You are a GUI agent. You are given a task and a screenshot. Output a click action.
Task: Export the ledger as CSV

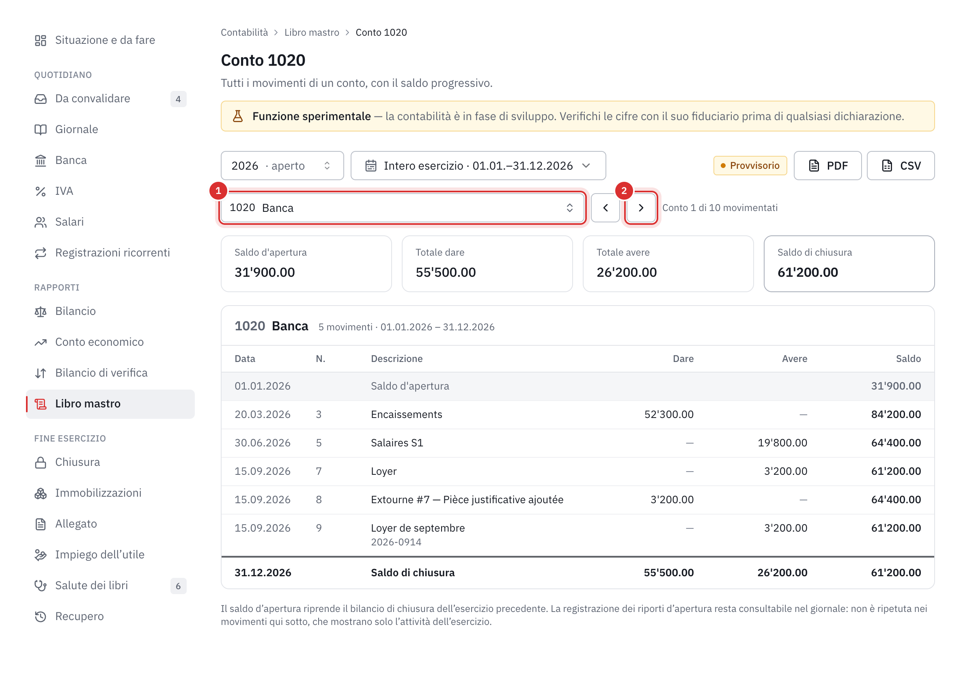pos(901,166)
